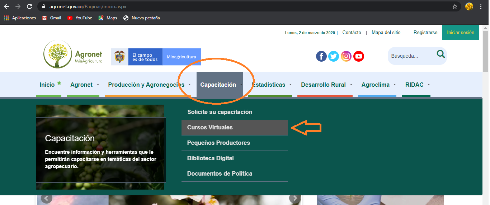Click the carousel next arrow
The image size is (490, 205).
[295, 198]
